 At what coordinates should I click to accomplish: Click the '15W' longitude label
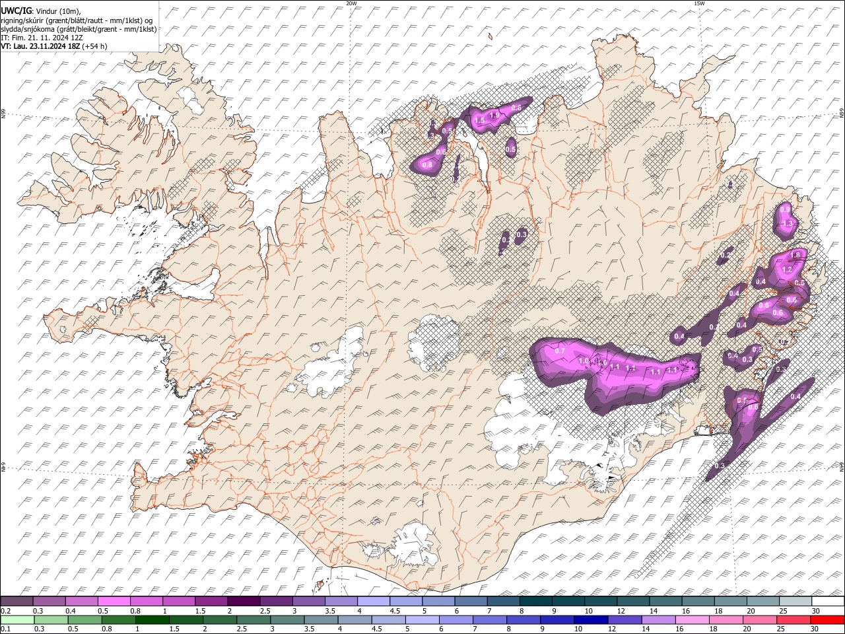[699, 3]
